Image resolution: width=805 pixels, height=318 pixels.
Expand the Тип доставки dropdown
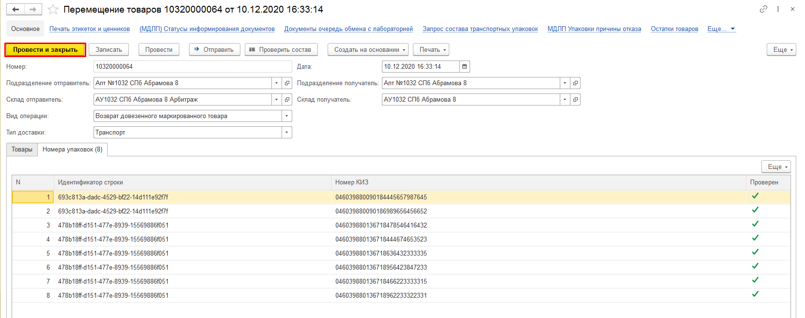point(287,133)
